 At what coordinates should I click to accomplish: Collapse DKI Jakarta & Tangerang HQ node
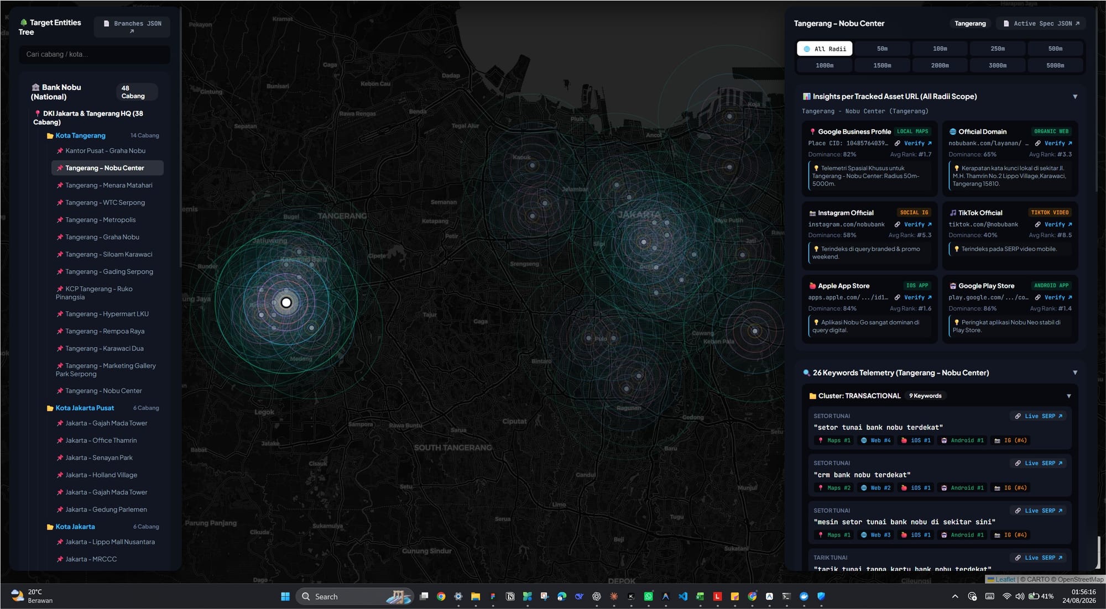94,118
